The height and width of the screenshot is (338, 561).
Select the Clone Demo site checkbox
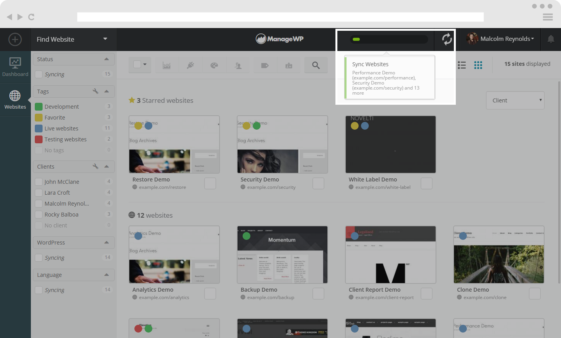(x=535, y=294)
